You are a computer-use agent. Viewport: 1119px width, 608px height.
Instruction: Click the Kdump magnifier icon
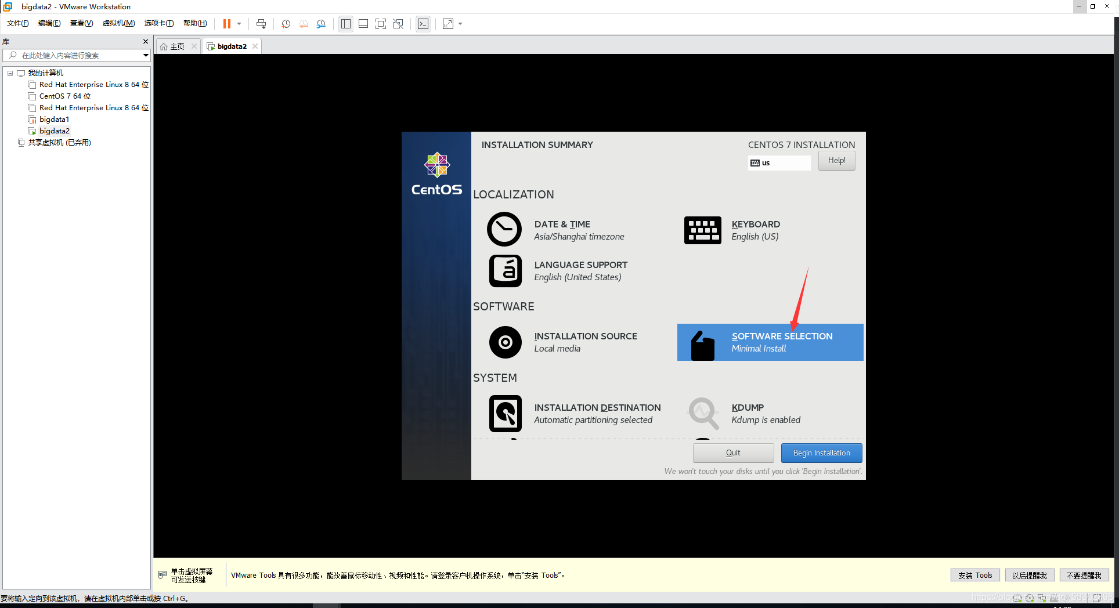point(703,413)
